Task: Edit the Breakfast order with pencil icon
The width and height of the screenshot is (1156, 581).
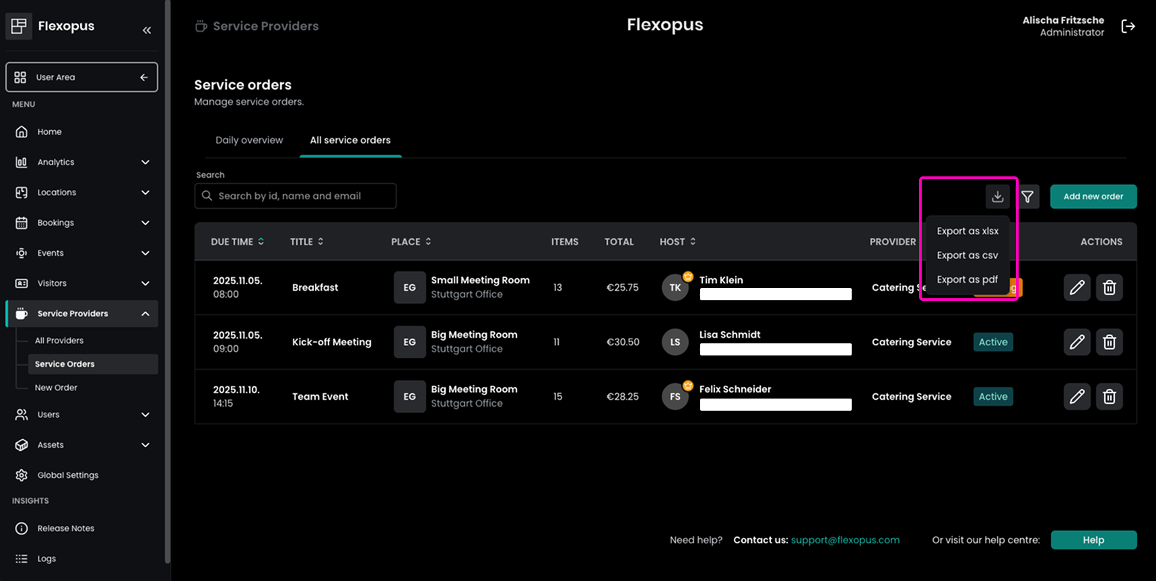Action: point(1077,287)
